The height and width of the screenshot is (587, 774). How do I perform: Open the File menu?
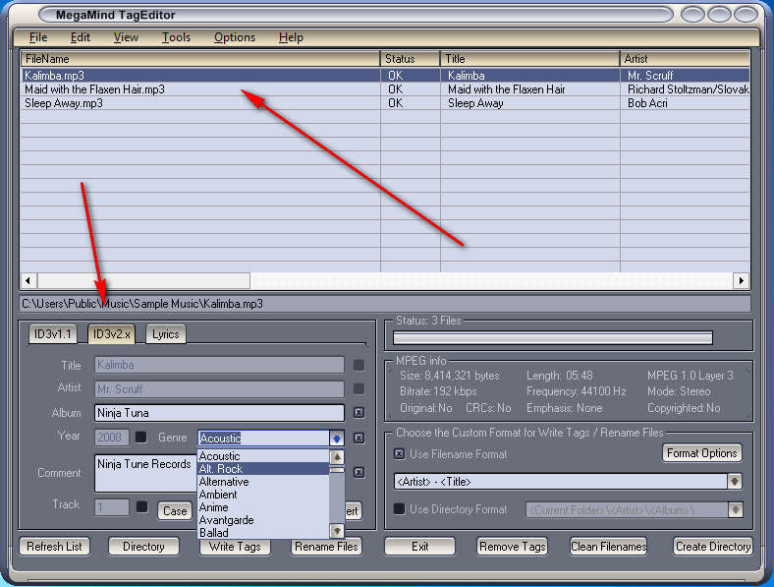38,37
